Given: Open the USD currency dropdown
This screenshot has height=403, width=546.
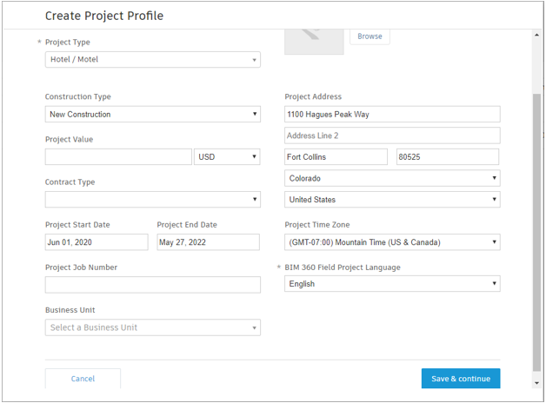Looking at the screenshot, I should point(227,157).
